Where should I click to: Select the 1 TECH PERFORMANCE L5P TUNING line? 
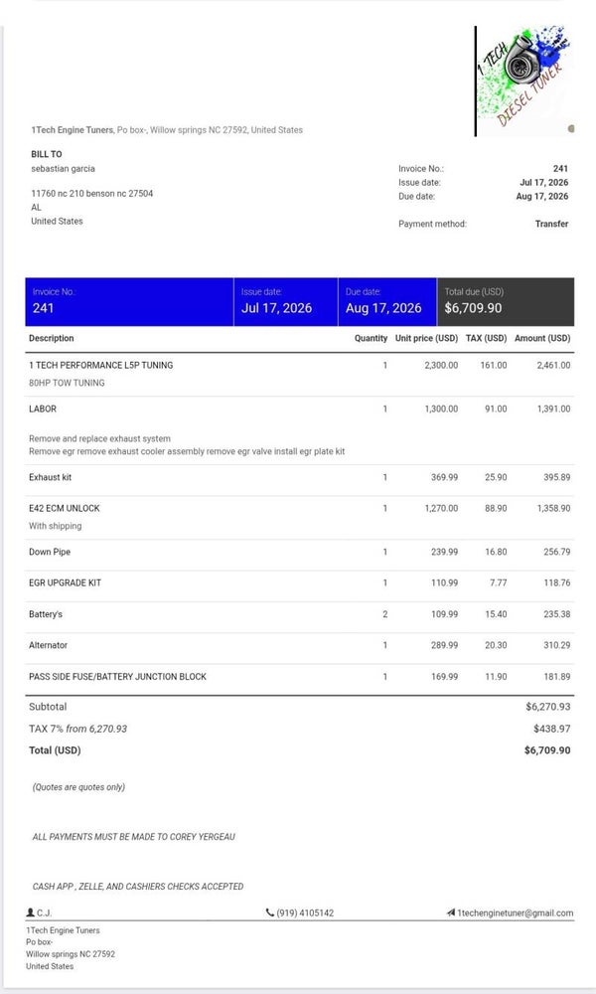(x=100, y=365)
